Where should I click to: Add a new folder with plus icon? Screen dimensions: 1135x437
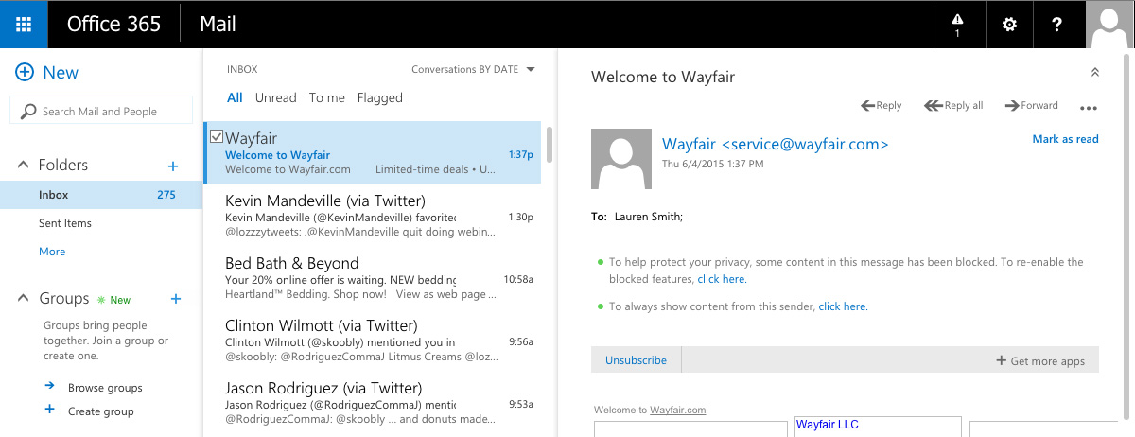pyautogui.click(x=173, y=166)
